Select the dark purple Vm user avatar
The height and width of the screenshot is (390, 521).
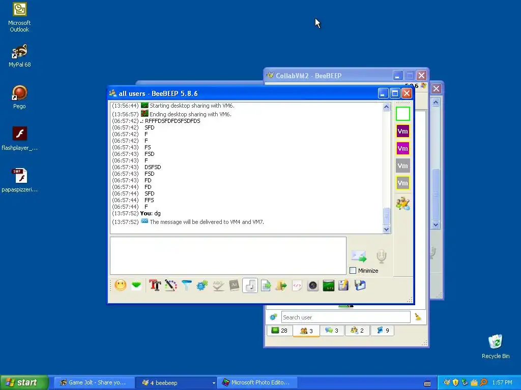click(x=403, y=131)
